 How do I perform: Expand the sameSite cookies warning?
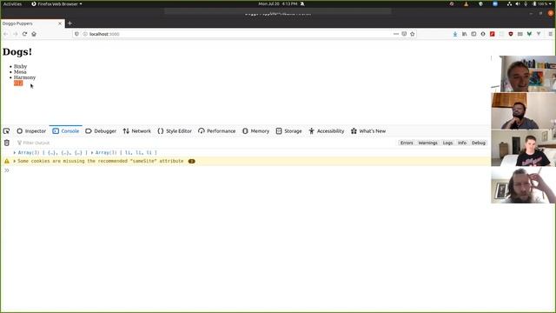(x=15, y=161)
